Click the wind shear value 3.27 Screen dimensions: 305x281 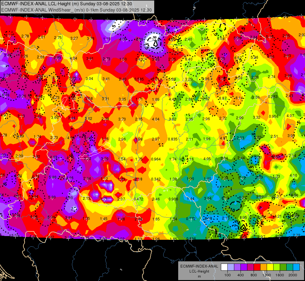coord(74,38)
